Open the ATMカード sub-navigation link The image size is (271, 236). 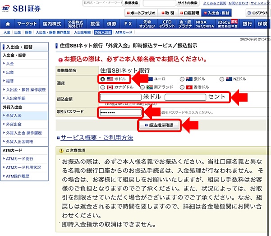124,32
